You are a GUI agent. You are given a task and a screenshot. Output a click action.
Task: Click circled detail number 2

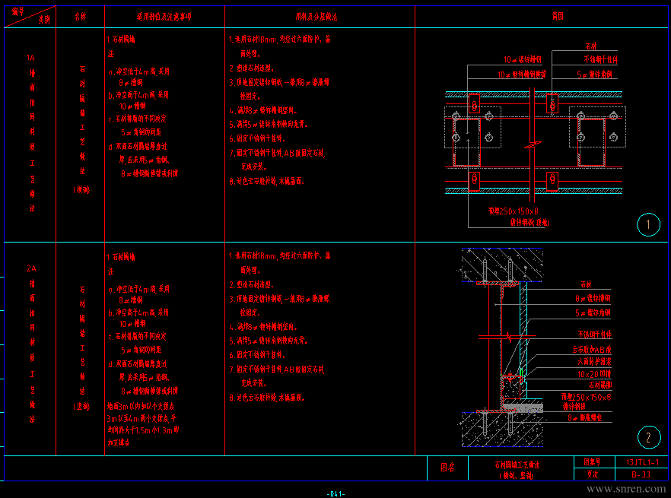click(x=649, y=437)
